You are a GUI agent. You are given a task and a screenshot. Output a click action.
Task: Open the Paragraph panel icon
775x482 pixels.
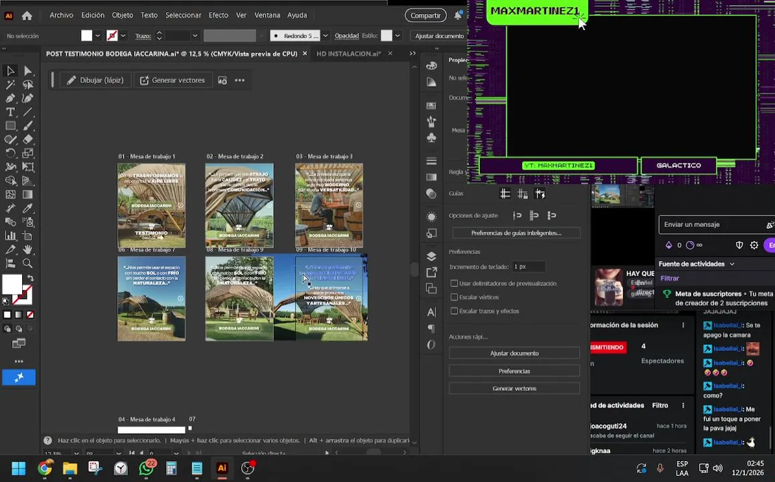click(431, 329)
